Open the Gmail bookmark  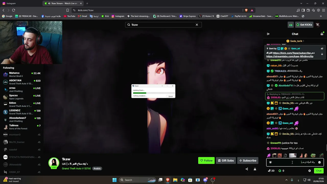83,16
